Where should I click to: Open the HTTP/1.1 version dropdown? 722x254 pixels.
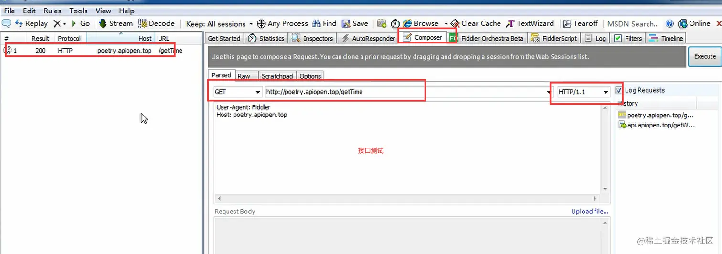click(584, 92)
